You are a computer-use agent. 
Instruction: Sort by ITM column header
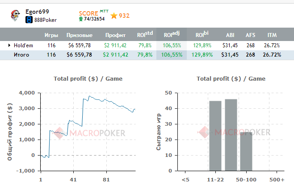272,35
